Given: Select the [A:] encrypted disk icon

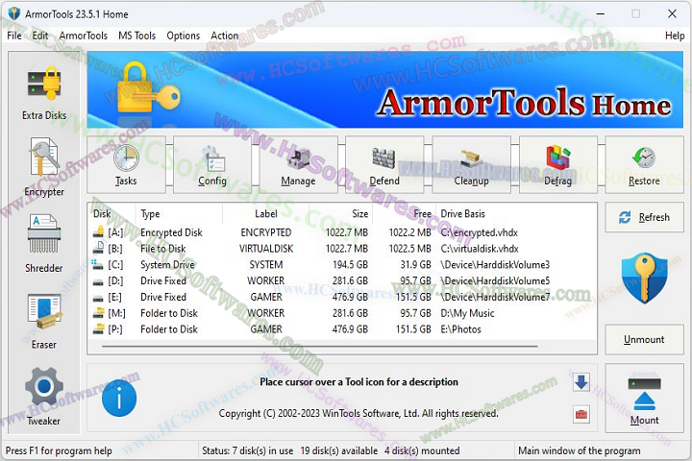Looking at the screenshot, I should point(98,232).
